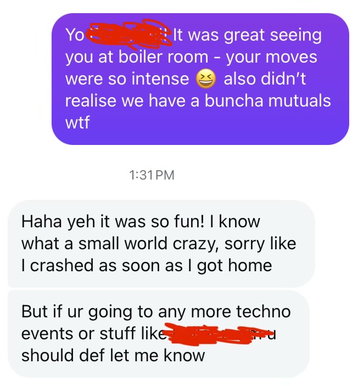358x386 pixels.
Task: Click the word 'techno' in the received message
Action: tap(264, 312)
